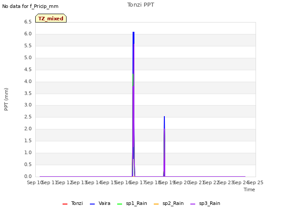This screenshot has width=282, height=212.
Task: Toggle the sp1_Rain legend entry
Action: (132, 203)
